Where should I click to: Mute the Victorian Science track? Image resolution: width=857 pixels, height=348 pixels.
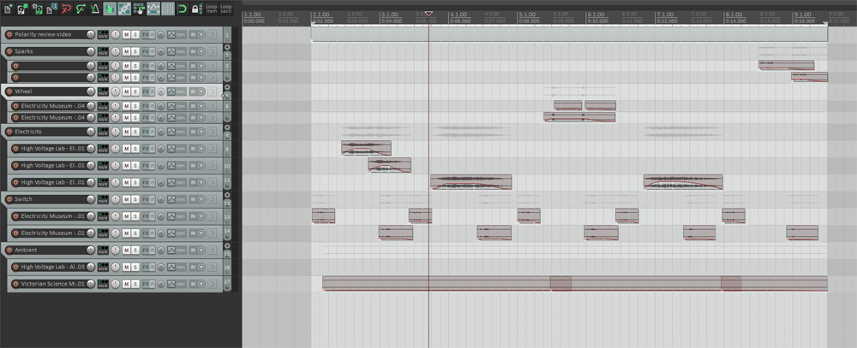pos(126,283)
